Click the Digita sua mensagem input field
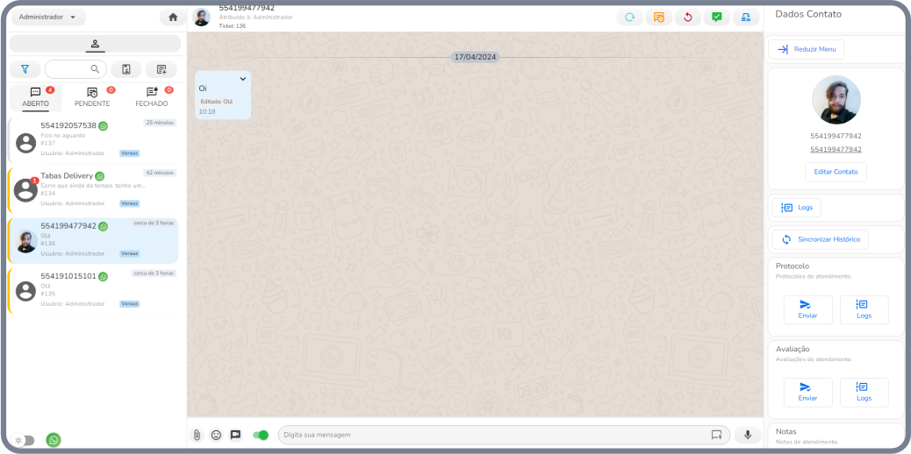911x454 pixels. (491, 435)
